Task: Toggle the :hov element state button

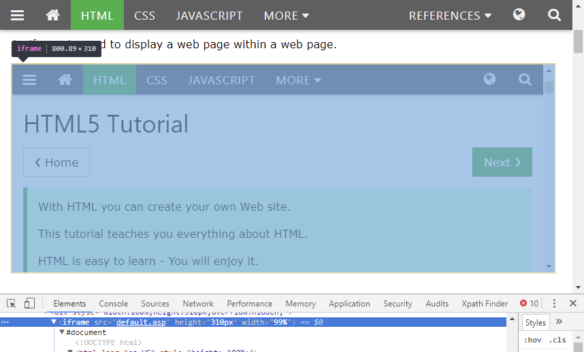Action: tap(532, 340)
